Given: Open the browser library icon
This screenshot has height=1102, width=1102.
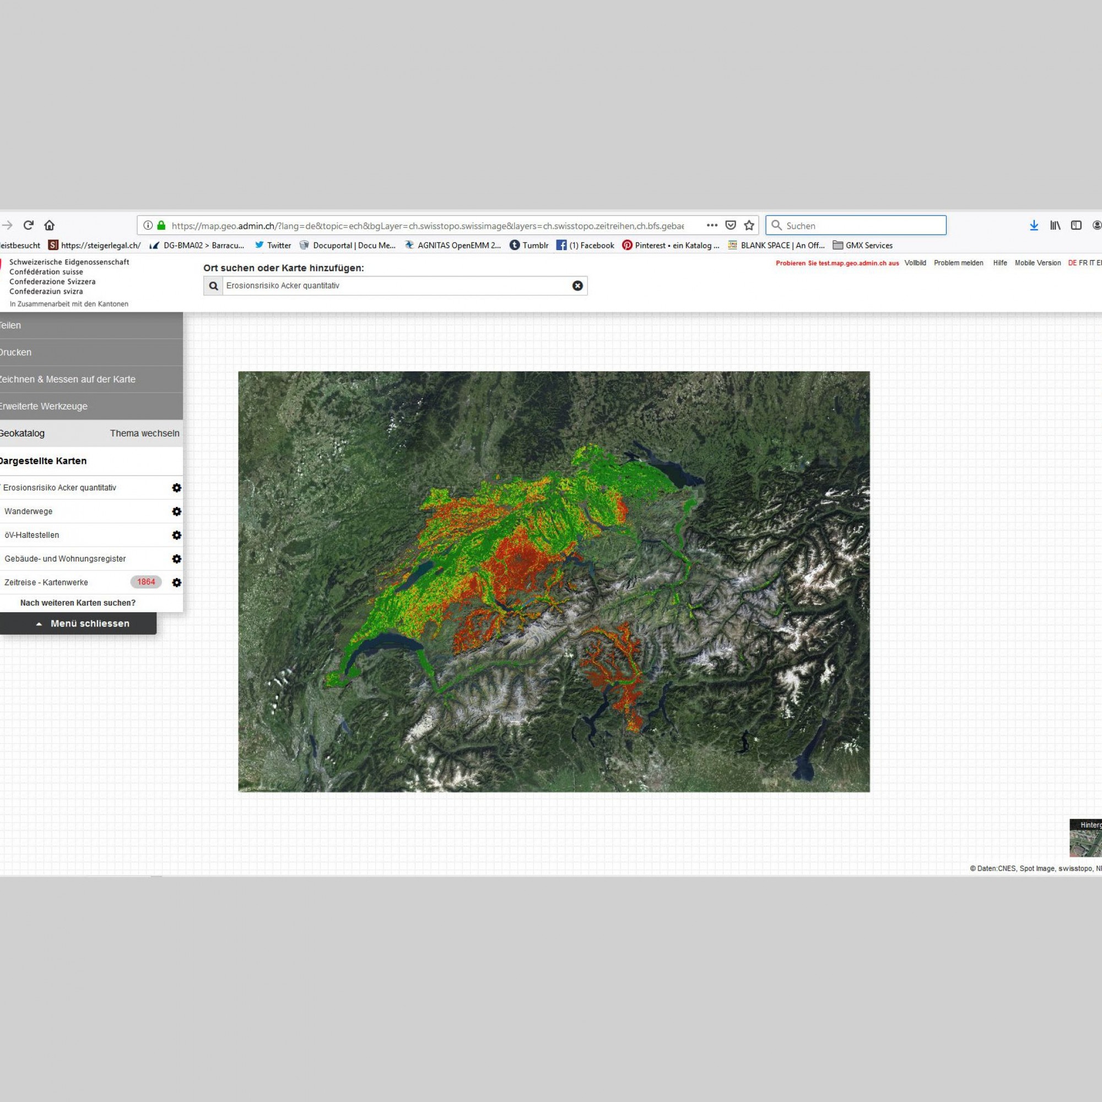Looking at the screenshot, I should (x=1055, y=225).
